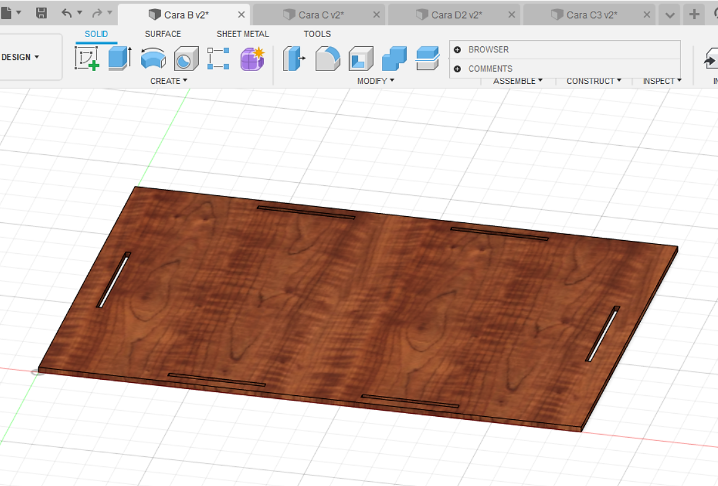The width and height of the screenshot is (718, 486).
Task: Click the white slot on the board's right end
Action: pyautogui.click(x=602, y=334)
